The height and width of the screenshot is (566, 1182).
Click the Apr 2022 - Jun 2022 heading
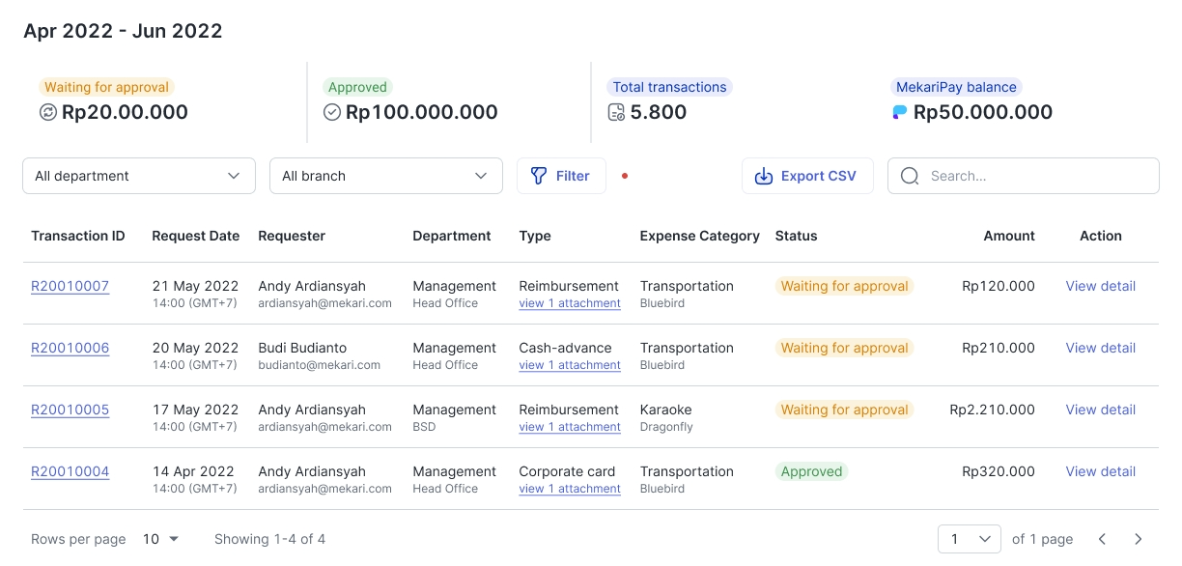124,31
